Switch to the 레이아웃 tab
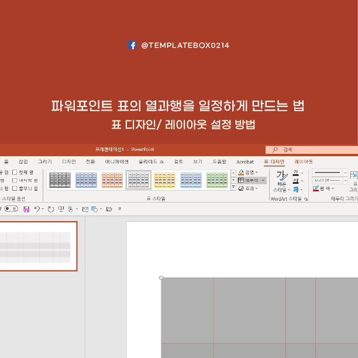Image resolution: width=358 pixels, height=358 pixels. point(304,161)
